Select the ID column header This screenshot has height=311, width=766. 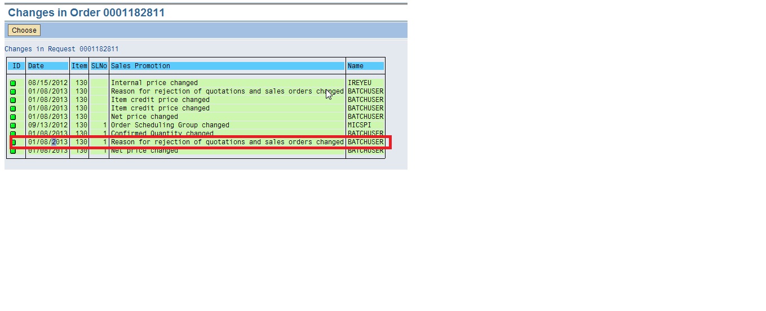click(x=16, y=66)
